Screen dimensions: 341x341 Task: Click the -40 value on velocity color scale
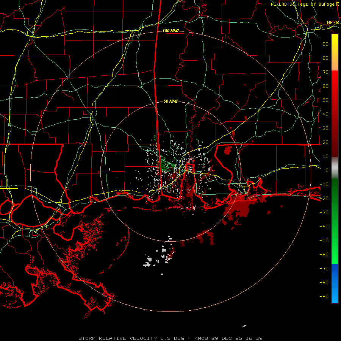point(324,227)
